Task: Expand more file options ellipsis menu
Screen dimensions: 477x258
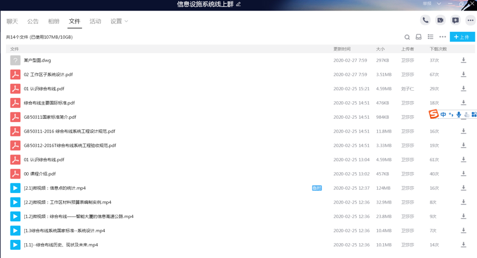Action: coord(442,37)
